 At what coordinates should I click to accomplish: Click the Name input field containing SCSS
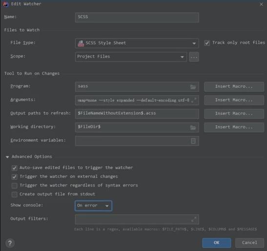[137, 17]
